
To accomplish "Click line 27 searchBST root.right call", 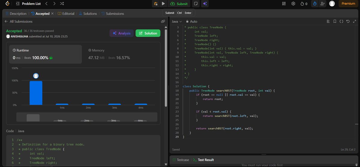I will [x=225, y=129].
